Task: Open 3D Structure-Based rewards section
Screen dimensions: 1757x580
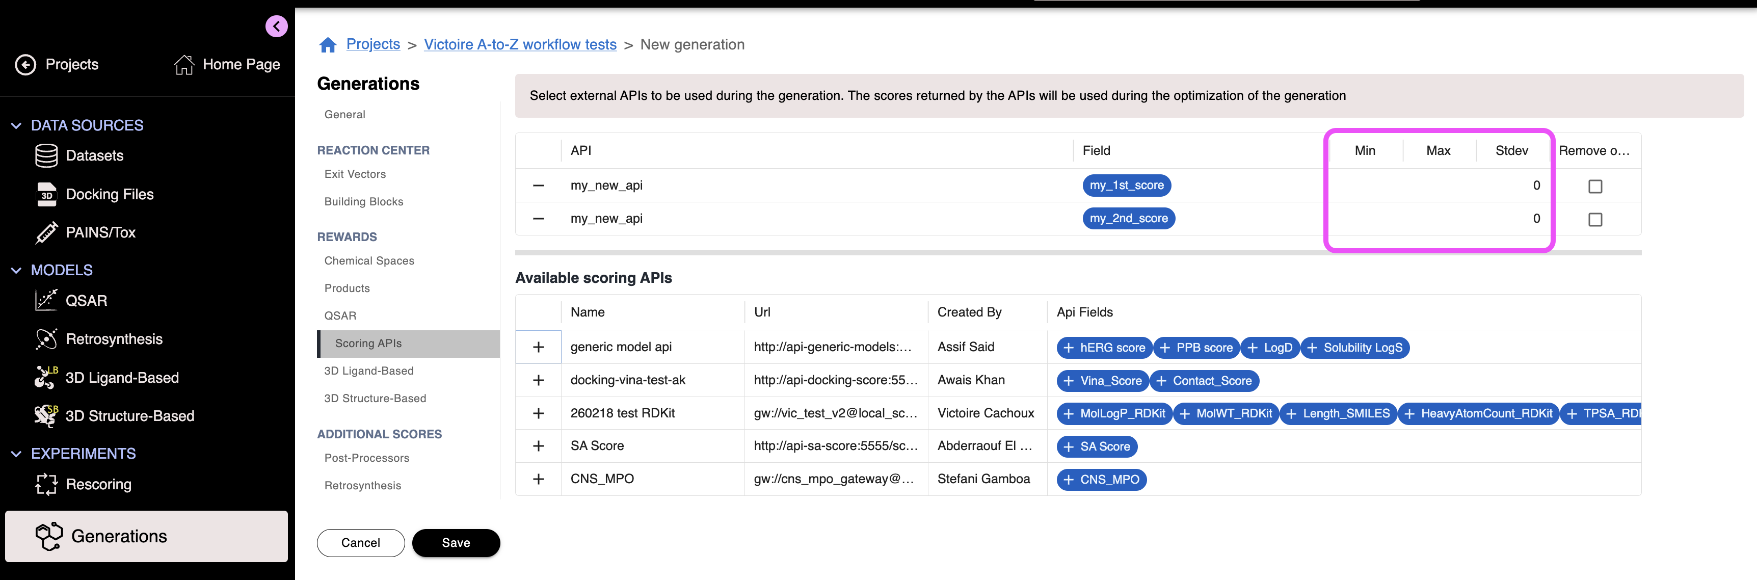Action: [x=375, y=399]
